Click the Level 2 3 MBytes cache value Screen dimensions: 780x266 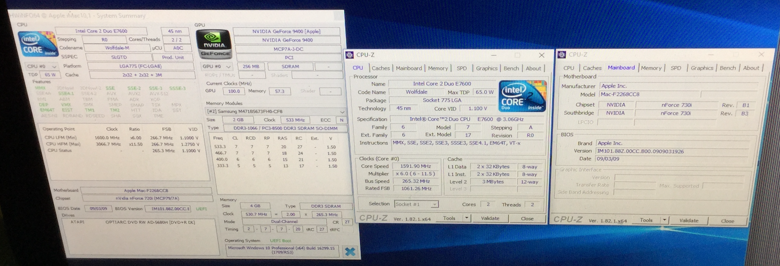tap(493, 182)
